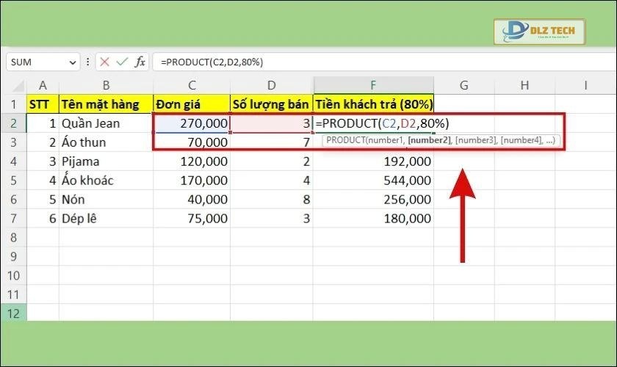
Task: Click the Select All corner triangle
Action: (18, 85)
